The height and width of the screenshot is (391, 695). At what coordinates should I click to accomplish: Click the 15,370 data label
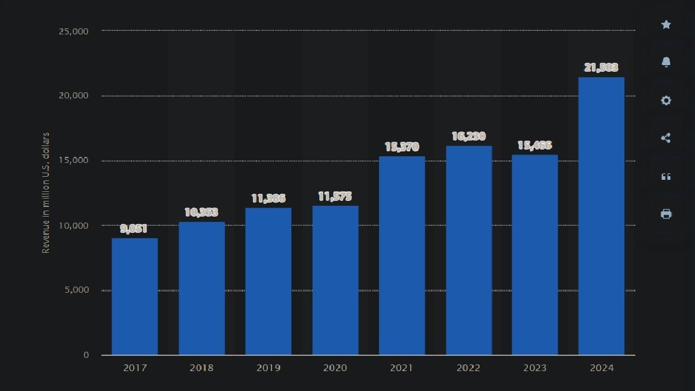coord(402,147)
